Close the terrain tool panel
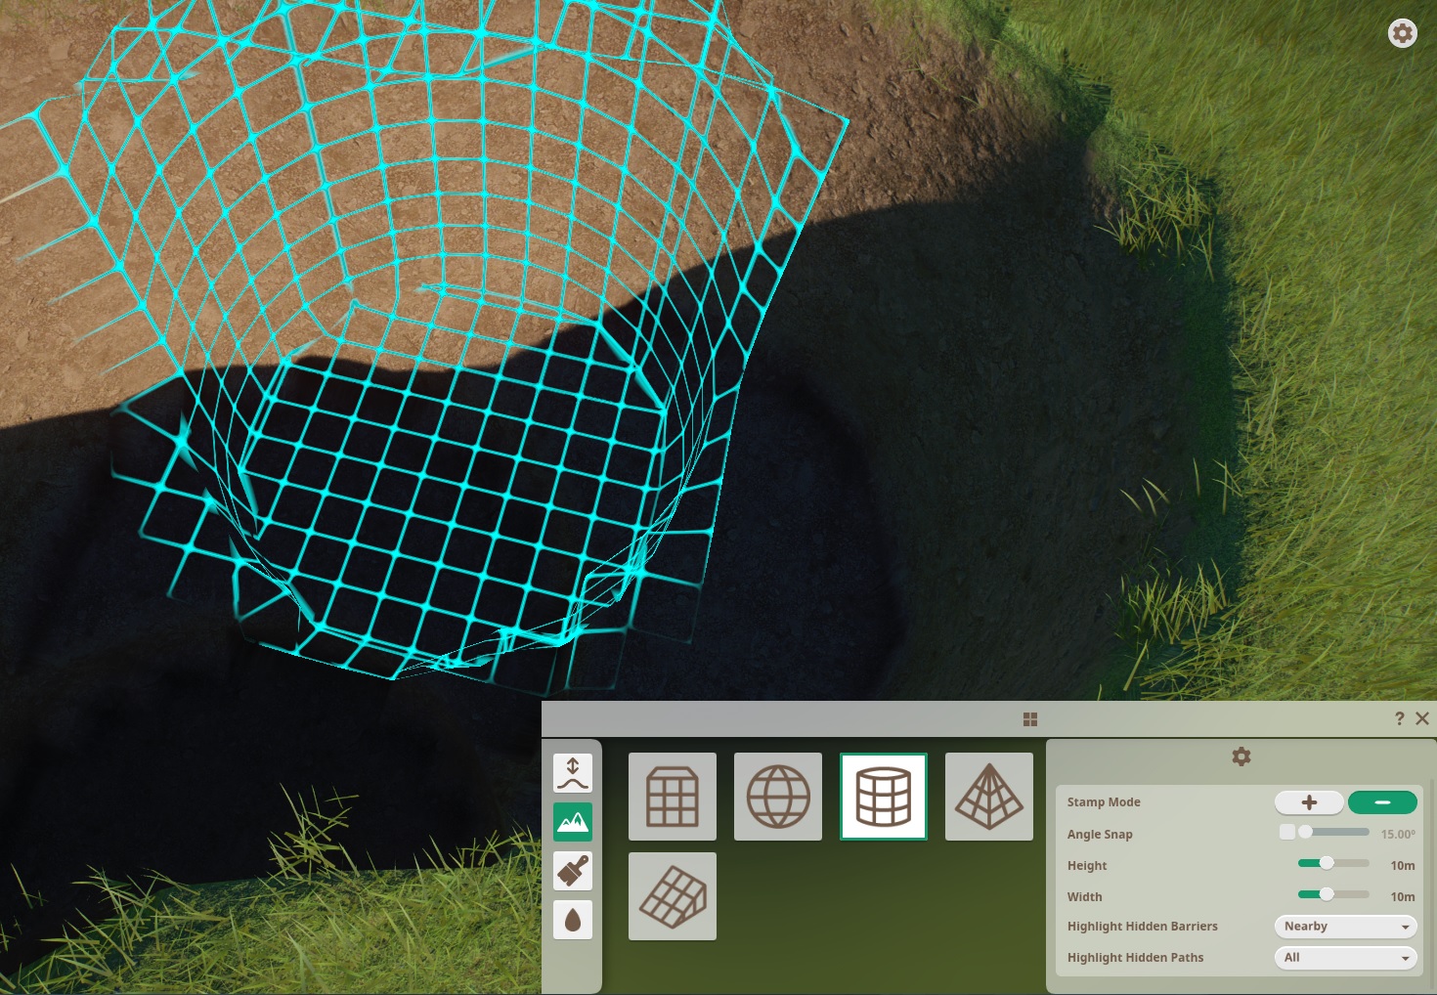 [x=1422, y=718]
